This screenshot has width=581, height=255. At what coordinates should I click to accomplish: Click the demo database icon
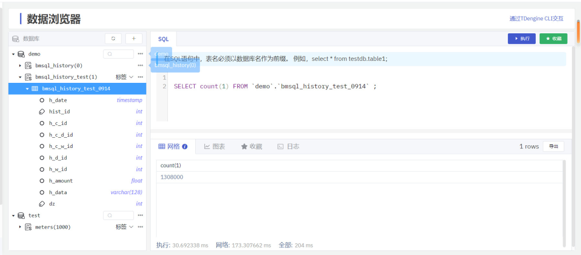coord(21,54)
